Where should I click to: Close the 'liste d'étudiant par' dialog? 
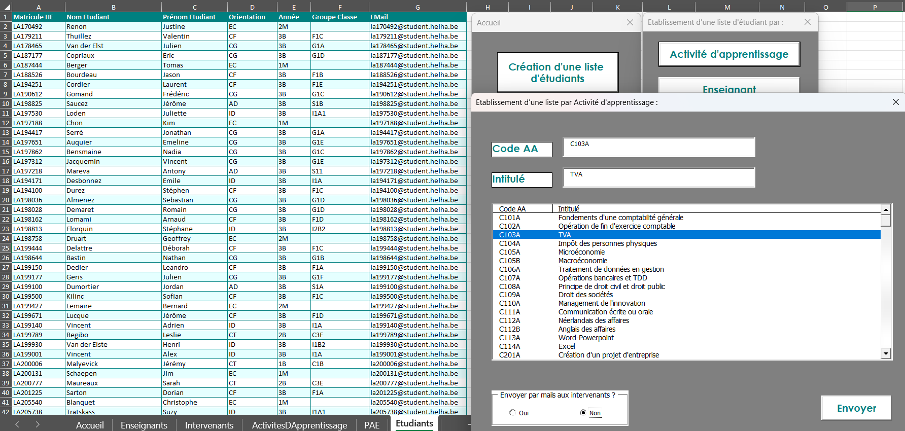click(807, 22)
